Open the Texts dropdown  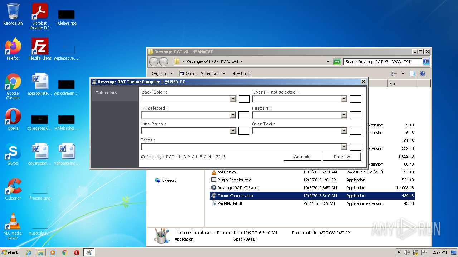344,147
